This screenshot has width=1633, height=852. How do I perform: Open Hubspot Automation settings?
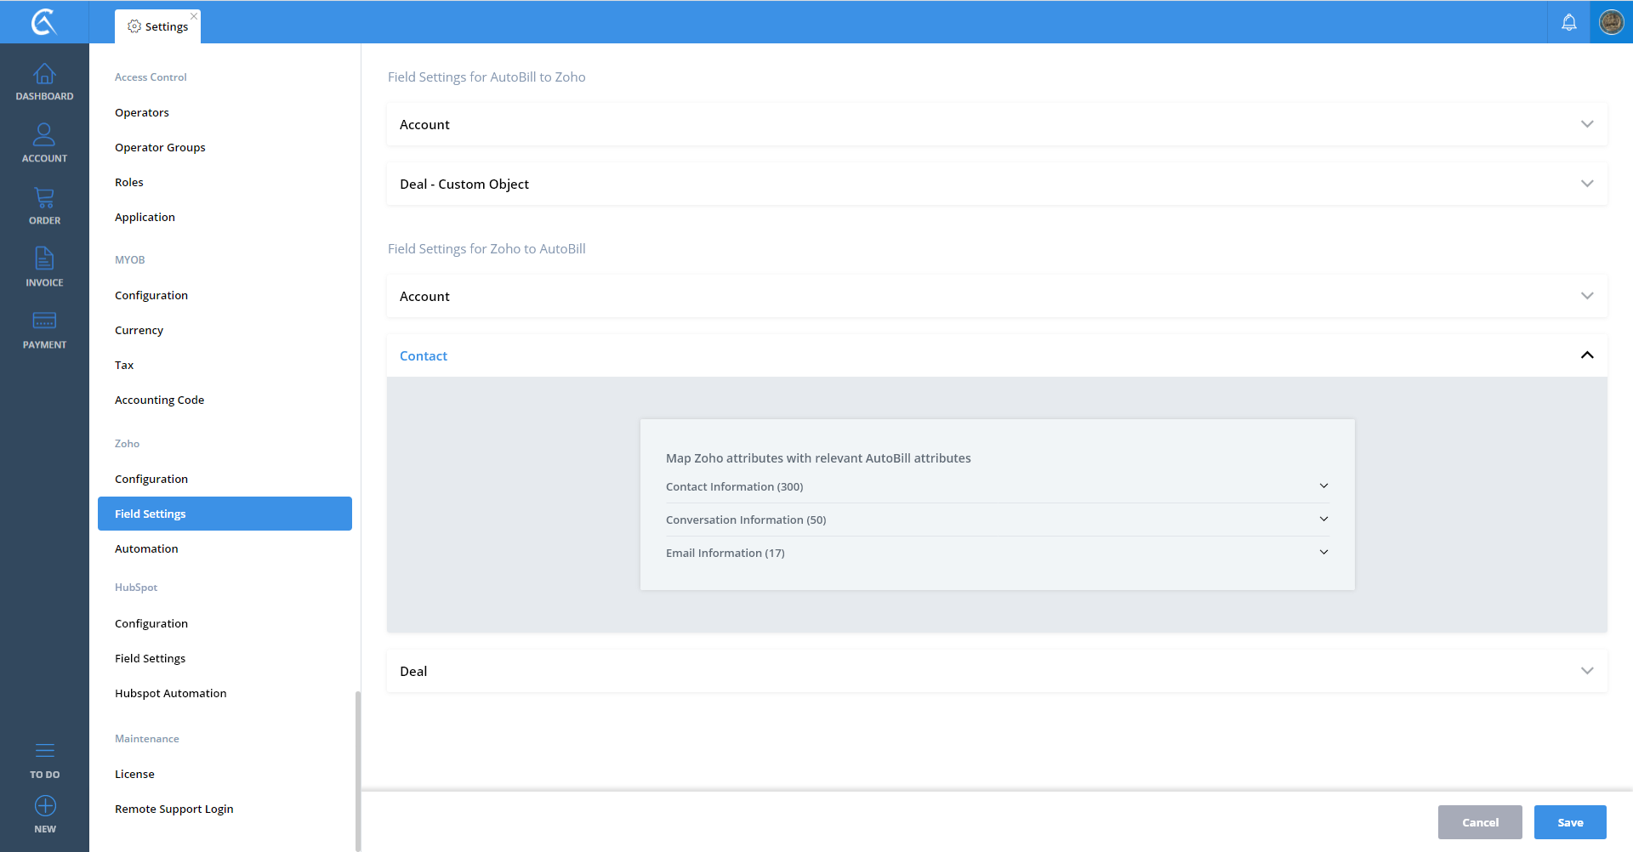(x=170, y=693)
